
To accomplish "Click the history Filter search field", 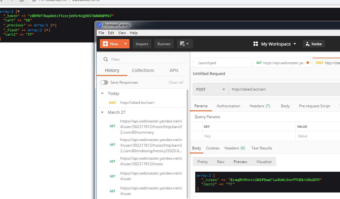I will [x=143, y=59].
